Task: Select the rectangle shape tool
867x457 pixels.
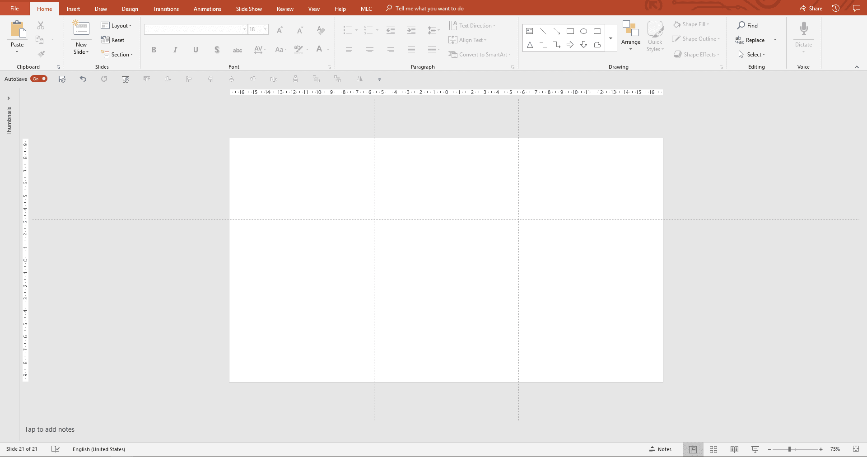Action: click(x=570, y=31)
